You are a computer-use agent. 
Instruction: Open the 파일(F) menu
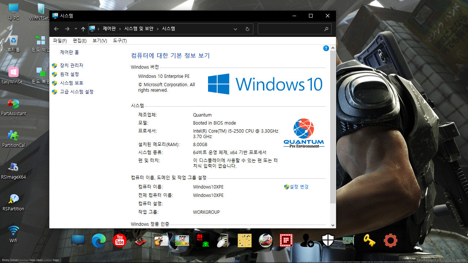[x=60, y=41]
